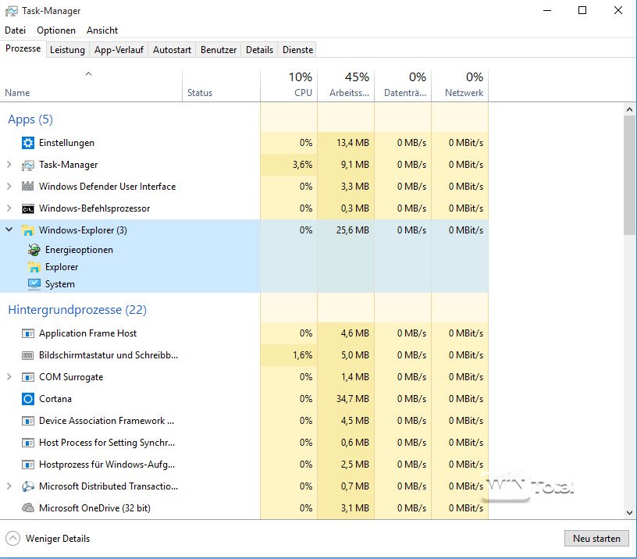Open the Datei menu
Viewport: 637px width, 559px height.
[x=15, y=30]
